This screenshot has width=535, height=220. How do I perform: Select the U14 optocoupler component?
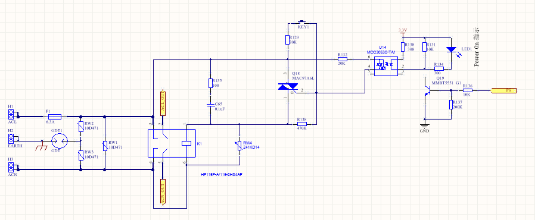(x=386, y=66)
